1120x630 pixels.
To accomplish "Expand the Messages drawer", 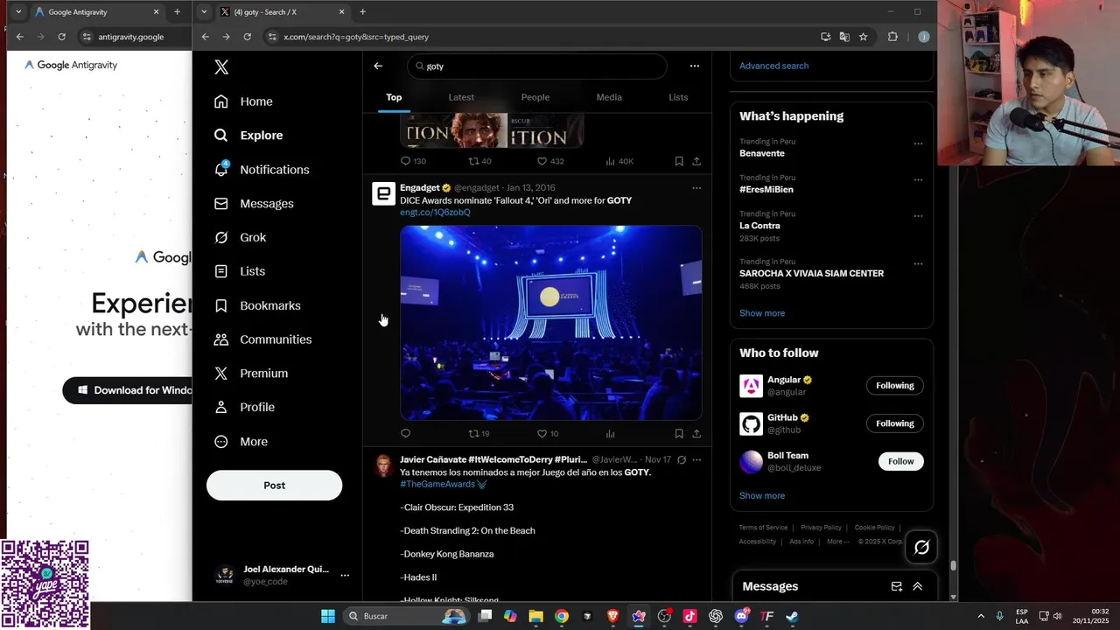I will [x=917, y=586].
